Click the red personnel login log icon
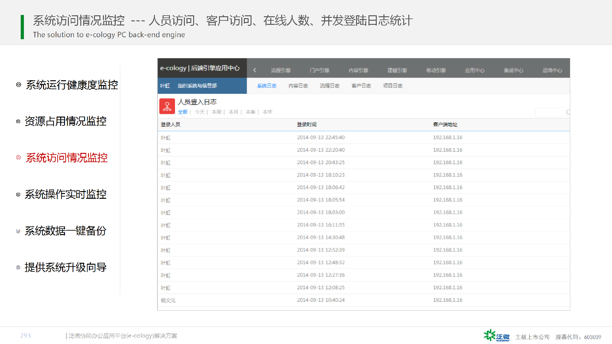This screenshot has height=344, width=612. pyautogui.click(x=167, y=106)
